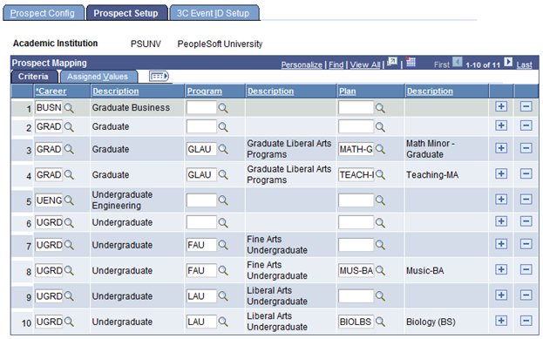Screen dimensions: 543x339
Task: Delete row 7 Fine Arts Undergraduate
Action: pyautogui.click(x=526, y=244)
